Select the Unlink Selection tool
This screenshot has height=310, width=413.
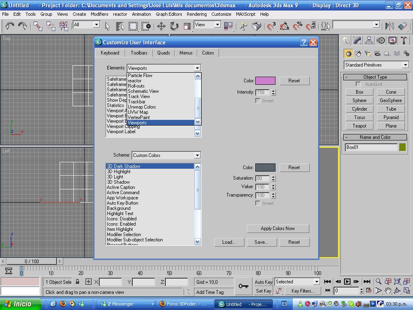(x=50, y=26)
